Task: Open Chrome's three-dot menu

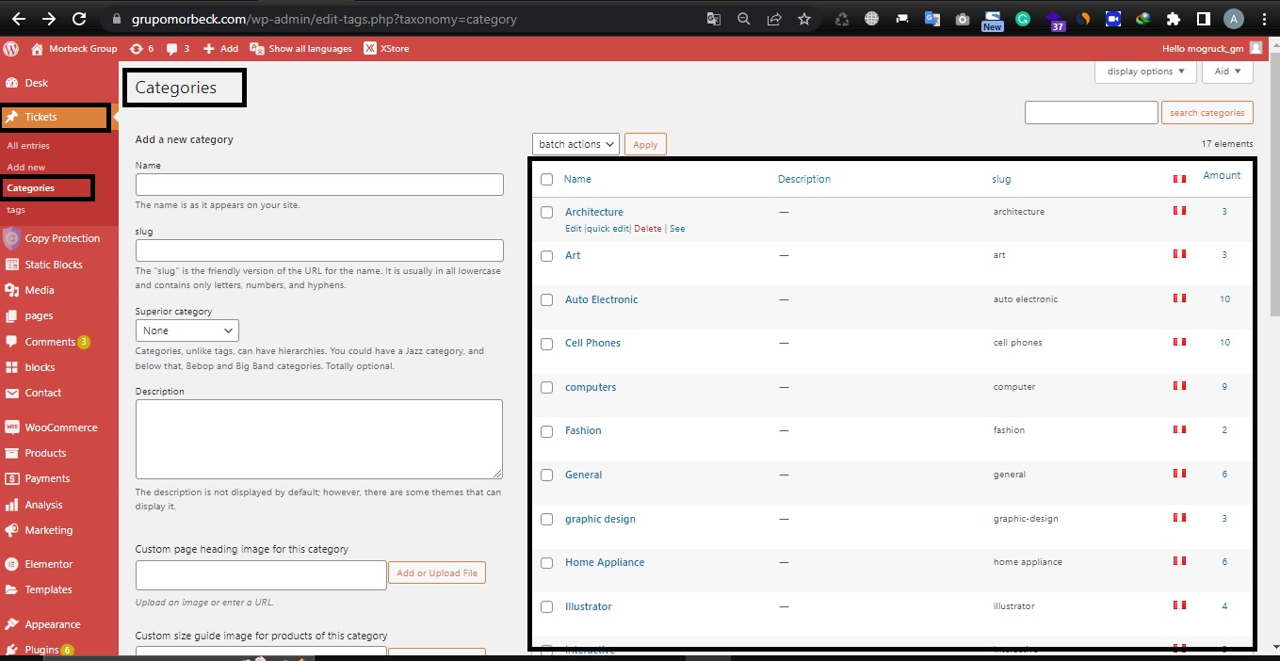Action: click(1263, 18)
